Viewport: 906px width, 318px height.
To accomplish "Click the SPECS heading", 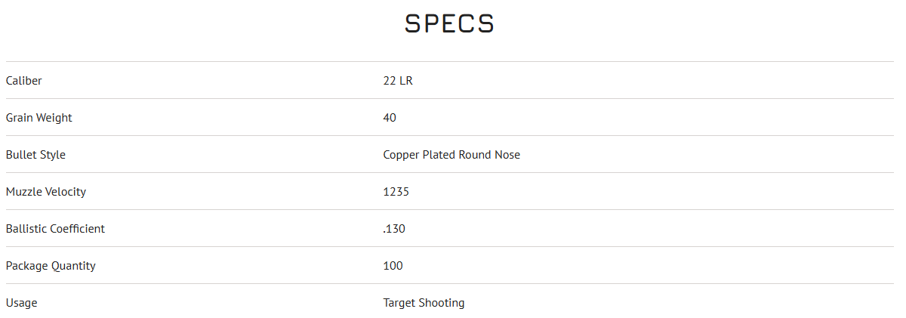I will (449, 24).
